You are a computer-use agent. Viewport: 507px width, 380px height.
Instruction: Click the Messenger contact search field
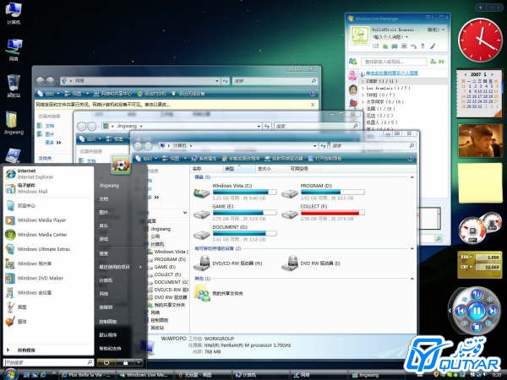[394, 62]
